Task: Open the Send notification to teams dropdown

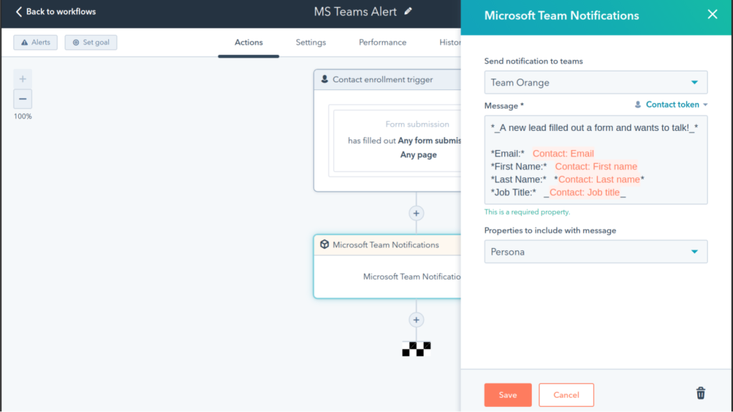Action: [596, 82]
